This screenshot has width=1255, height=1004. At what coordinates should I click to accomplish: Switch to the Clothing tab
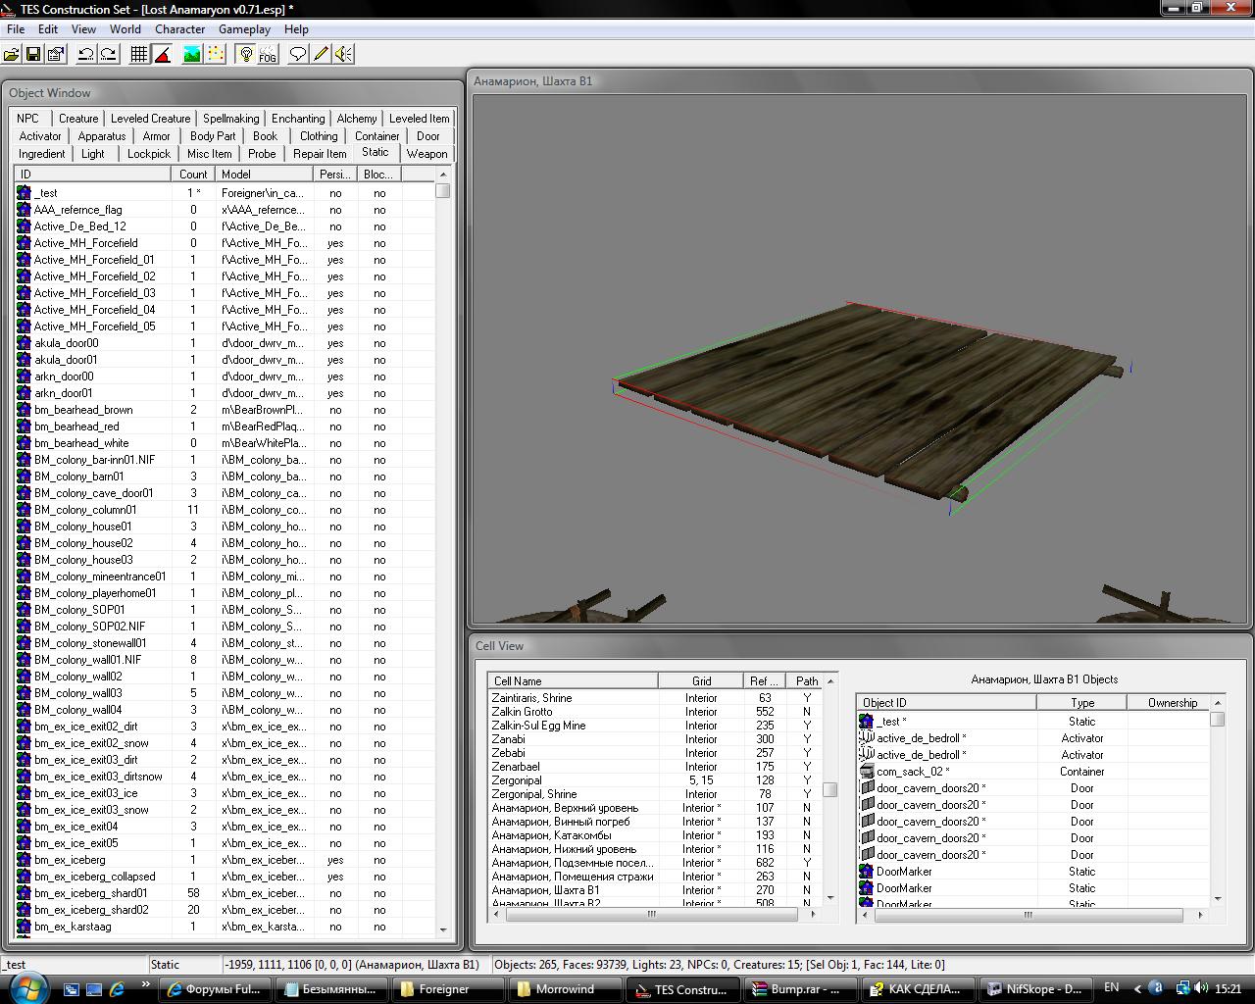coord(319,136)
